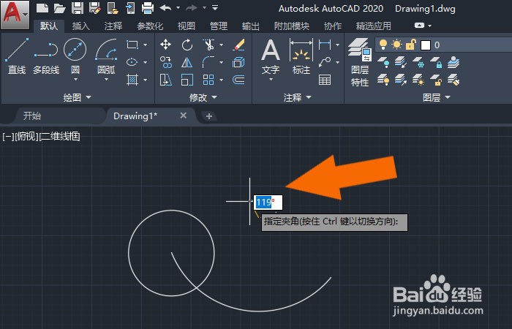Viewport: 512px width, 329px height.
Task: Select the Stretch tool
Action: click(166, 80)
